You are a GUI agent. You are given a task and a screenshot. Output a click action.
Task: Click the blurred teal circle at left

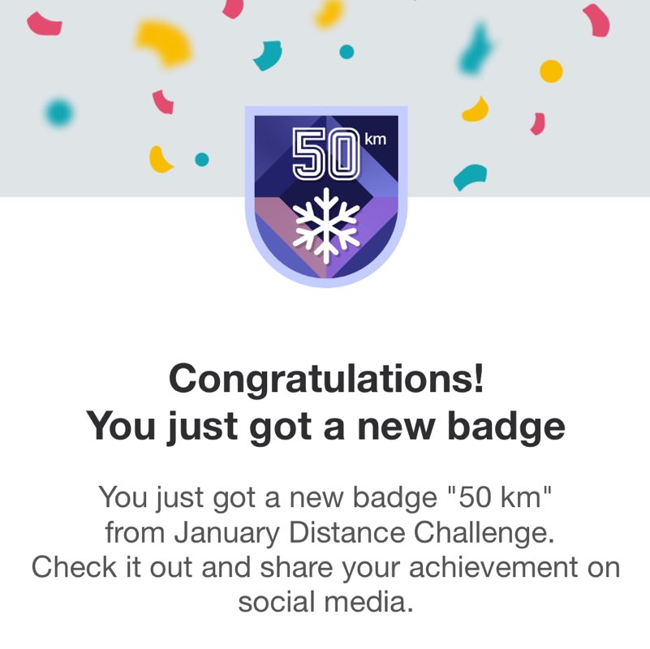(x=58, y=112)
